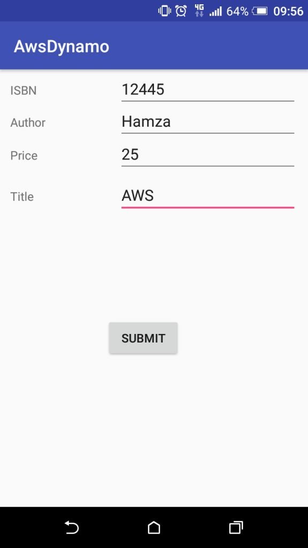Click the Author text field showing Hamza
The image size is (308, 548).
(x=207, y=121)
